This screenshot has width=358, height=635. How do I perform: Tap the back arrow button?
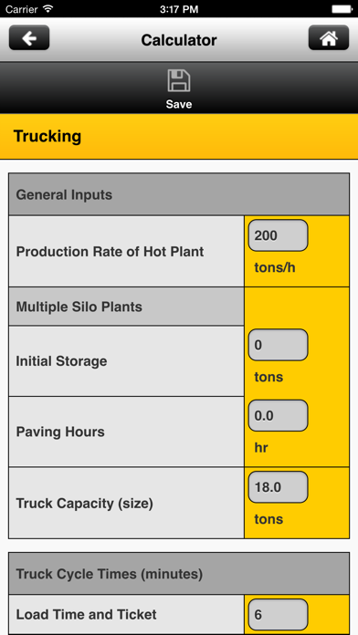pyautogui.click(x=29, y=37)
